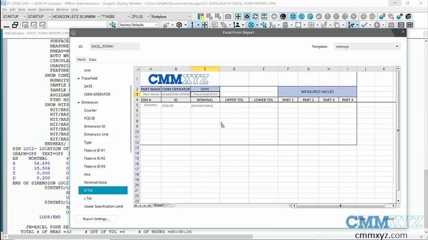Collapse the Tracefield tree group
The width and height of the screenshot is (428, 240).
79,79
